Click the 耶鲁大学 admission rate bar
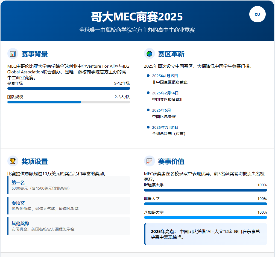This screenshot has height=257, width=275. tap(205, 204)
